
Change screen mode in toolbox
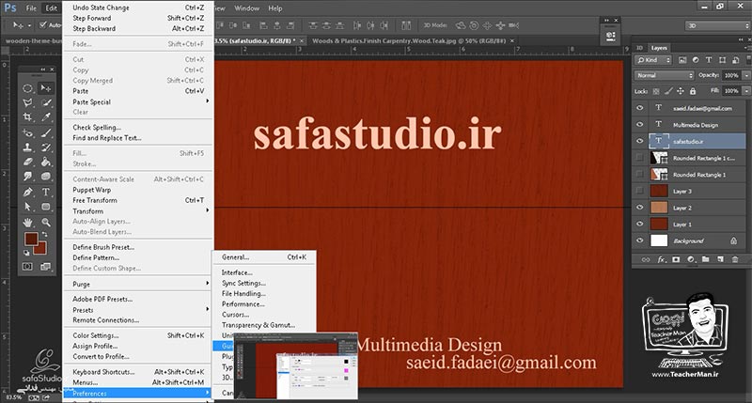click(x=46, y=267)
